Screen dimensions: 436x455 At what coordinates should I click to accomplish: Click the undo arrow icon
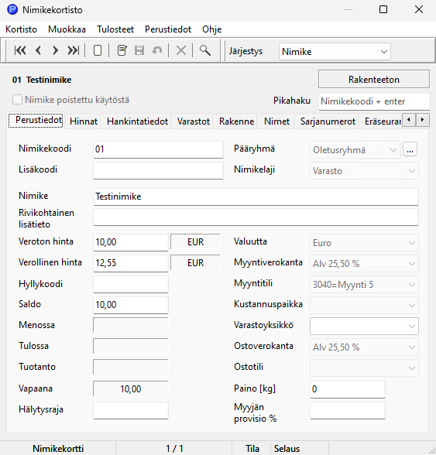[x=157, y=50]
